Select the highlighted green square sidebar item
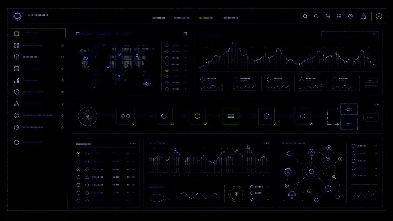393x221 pixels. pyautogui.click(x=38, y=34)
